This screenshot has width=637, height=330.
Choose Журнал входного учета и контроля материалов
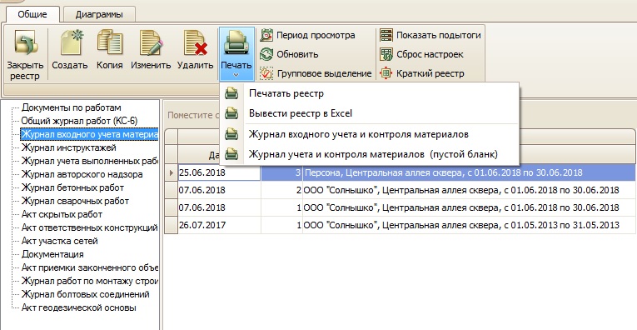point(369,133)
